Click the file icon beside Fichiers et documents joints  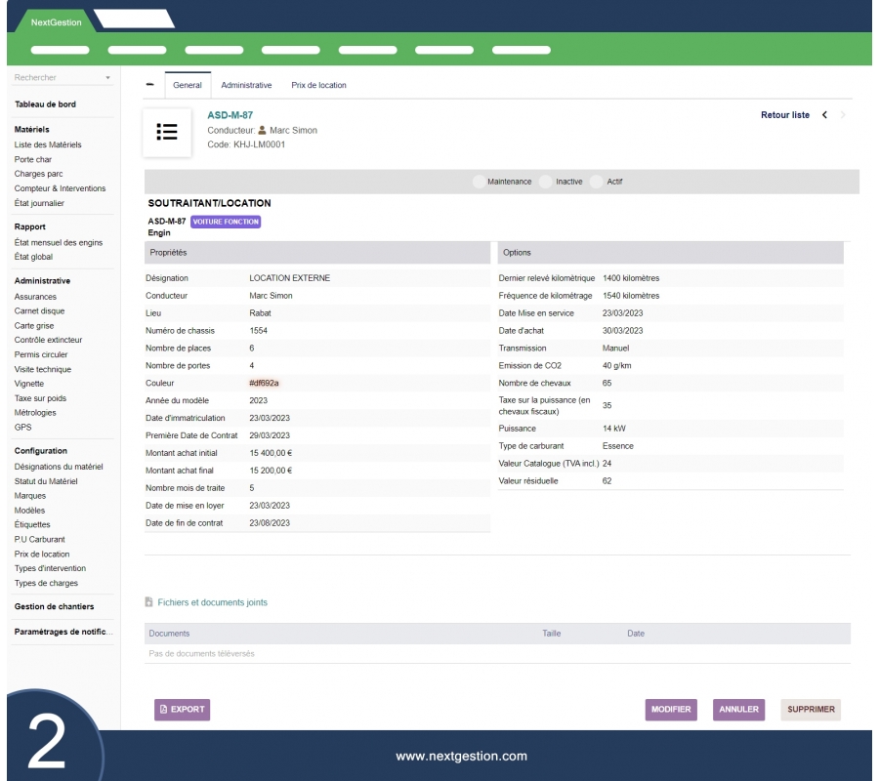[x=148, y=602]
